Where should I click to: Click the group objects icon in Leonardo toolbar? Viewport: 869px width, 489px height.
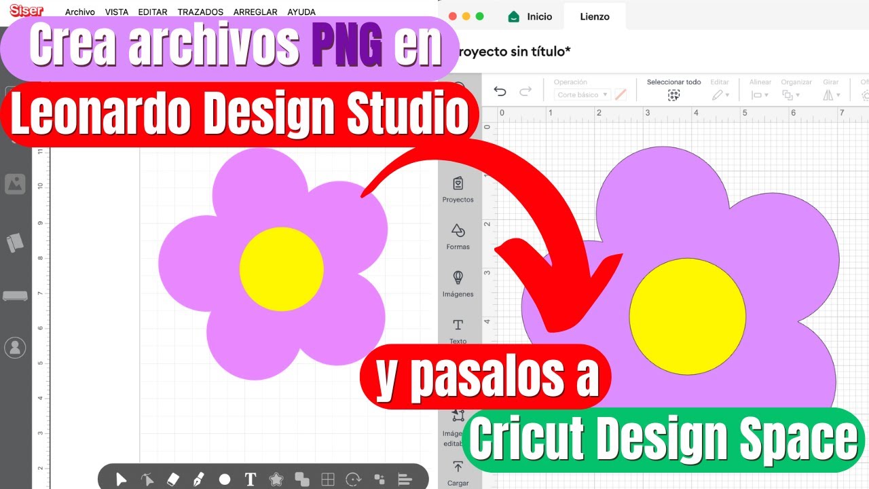pyautogui.click(x=380, y=479)
